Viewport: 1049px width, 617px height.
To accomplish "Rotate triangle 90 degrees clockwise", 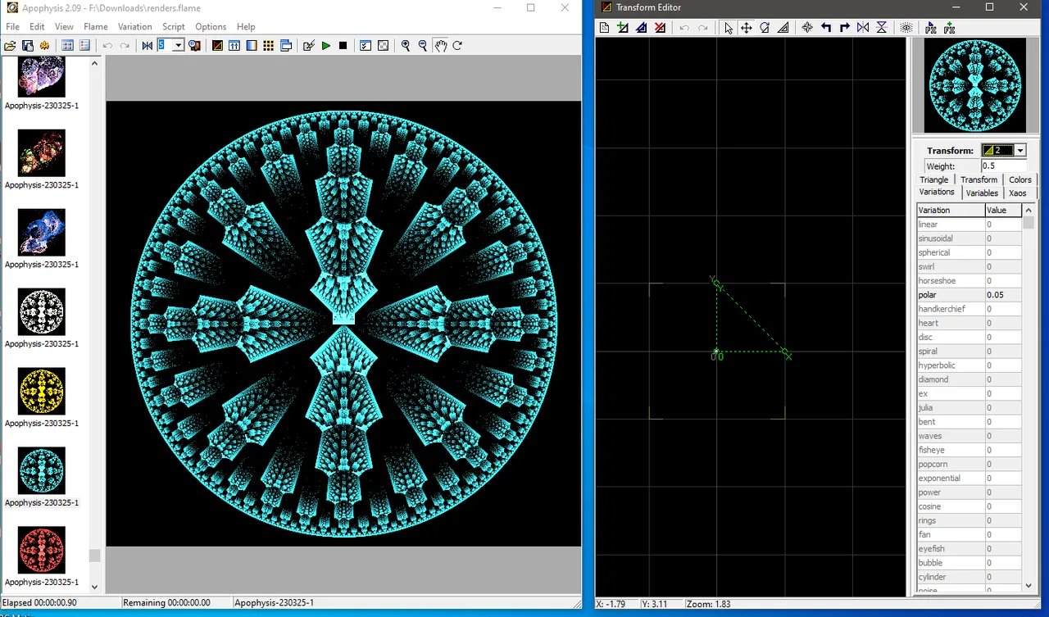I will coord(844,28).
